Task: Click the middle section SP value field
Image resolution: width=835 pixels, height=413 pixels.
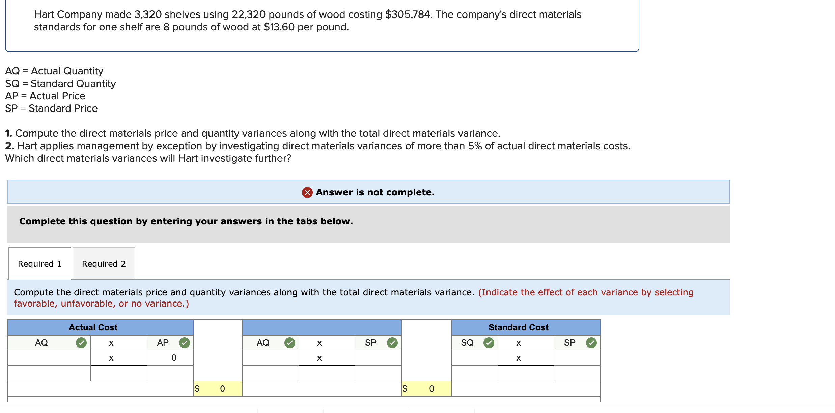Action: coord(378,358)
